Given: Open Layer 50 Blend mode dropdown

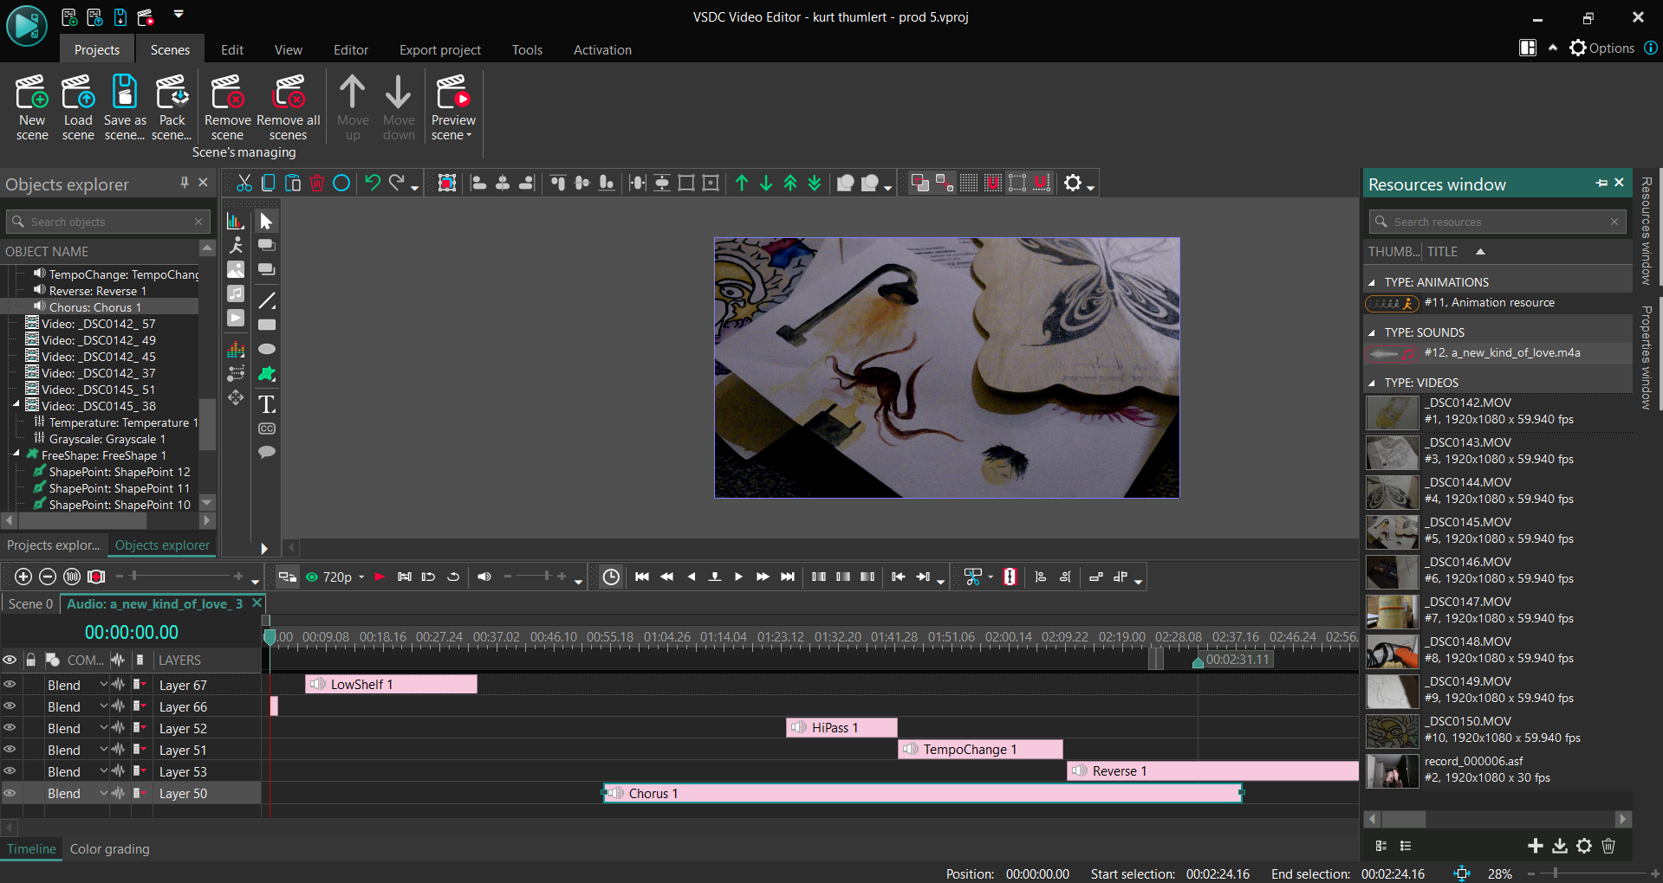Looking at the screenshot, I should click(104, 792).
